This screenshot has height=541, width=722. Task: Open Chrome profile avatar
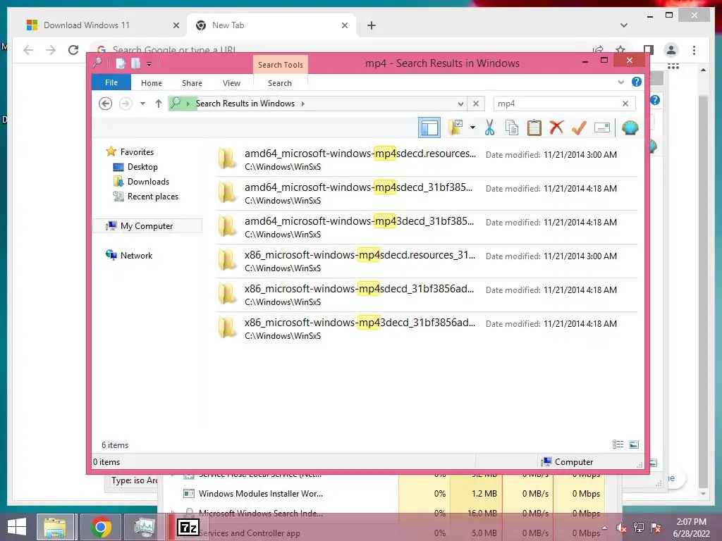click(x=671, y=50)
